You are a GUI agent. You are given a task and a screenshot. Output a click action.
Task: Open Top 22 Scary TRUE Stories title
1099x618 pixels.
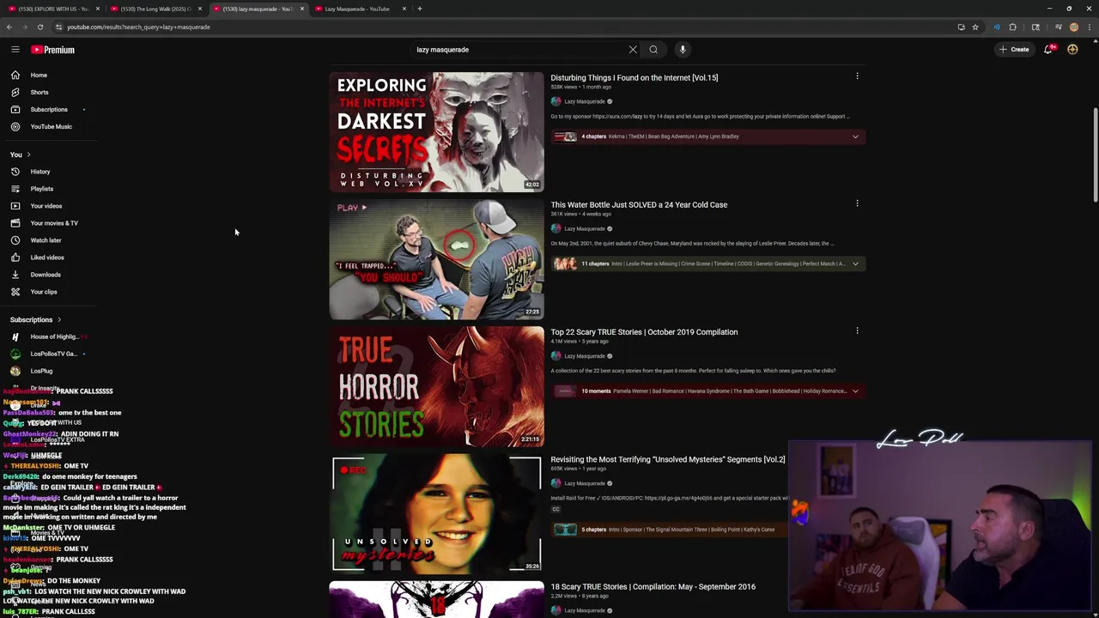pyautogui.click(x=644, y=332)
